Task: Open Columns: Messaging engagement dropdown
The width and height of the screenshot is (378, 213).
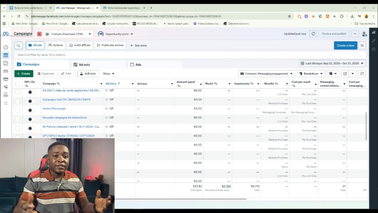Action: coord(267,74)
